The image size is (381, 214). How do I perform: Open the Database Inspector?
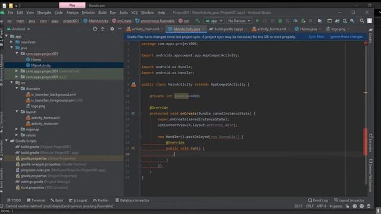[x=132, y=200]
